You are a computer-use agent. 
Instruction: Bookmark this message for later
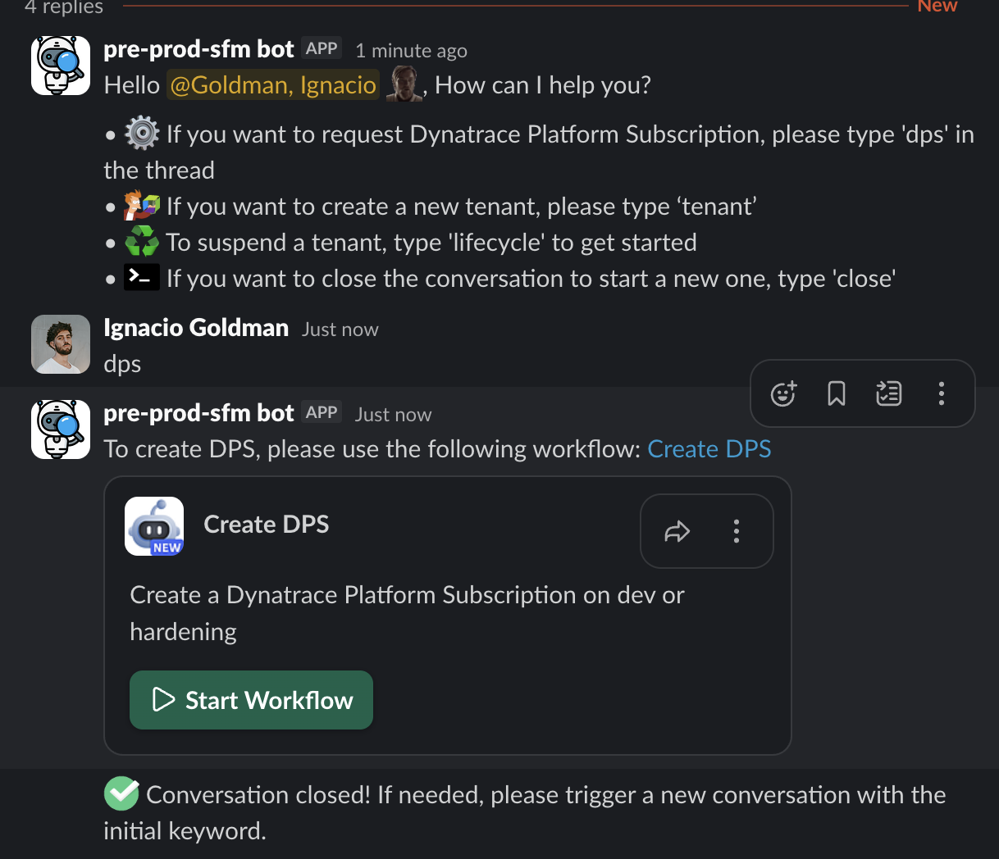point(836,394)
